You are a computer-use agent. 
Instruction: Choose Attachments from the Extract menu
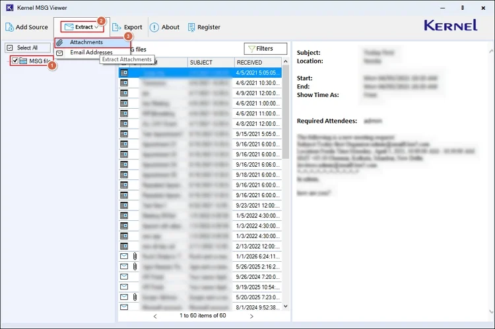(x=86, y=42)
